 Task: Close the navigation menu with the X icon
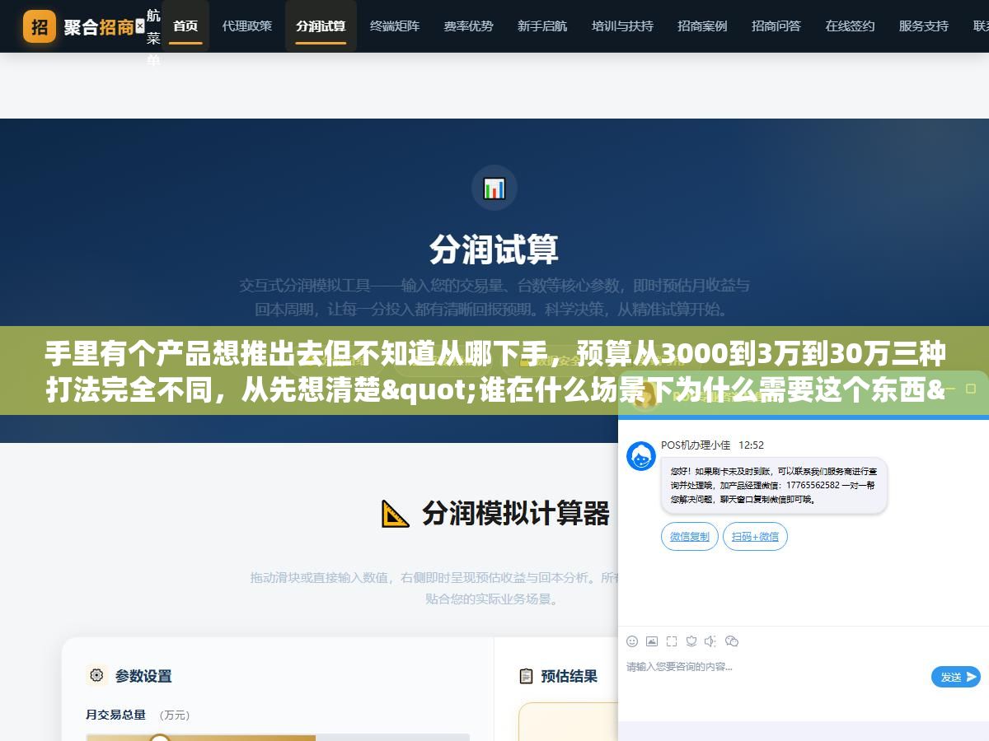(x=140, y=26)
